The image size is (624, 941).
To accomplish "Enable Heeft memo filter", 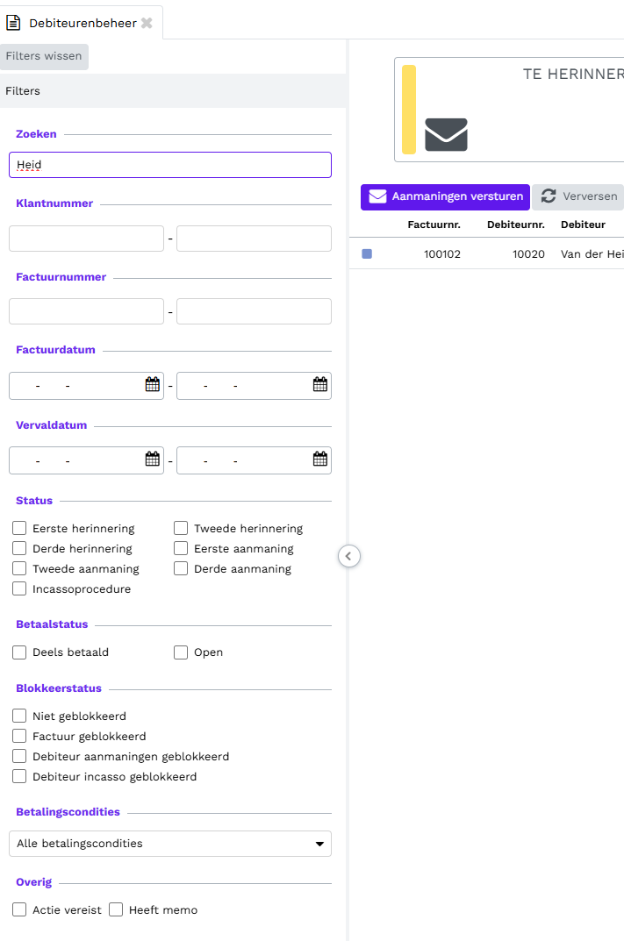I will pyautogui.click(x=116, y=909).
